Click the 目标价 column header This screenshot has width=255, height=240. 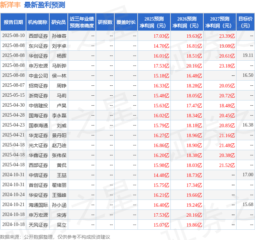245,22
